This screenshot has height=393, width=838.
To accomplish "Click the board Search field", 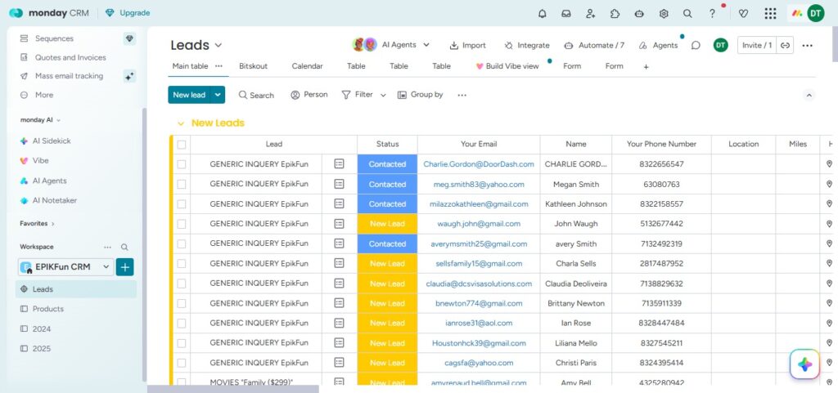I will tap(256, 95).
